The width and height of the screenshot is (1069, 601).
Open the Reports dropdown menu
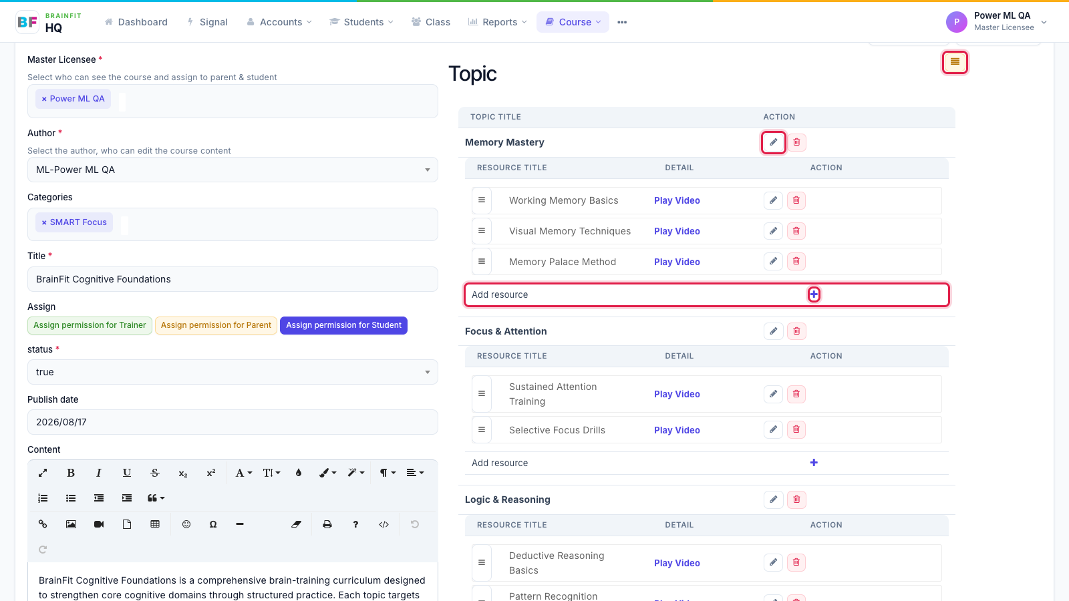[x=498, y=22]
